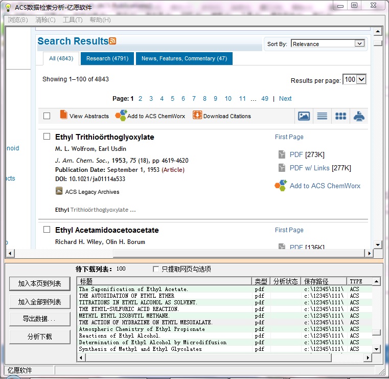Select row 'METHYL ETHYL ISOBUTYL METHANE.'
This screenshot has height=379, width=389.
click(x=224, y=316)
